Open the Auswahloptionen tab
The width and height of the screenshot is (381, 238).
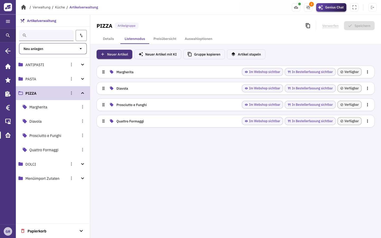198,39
